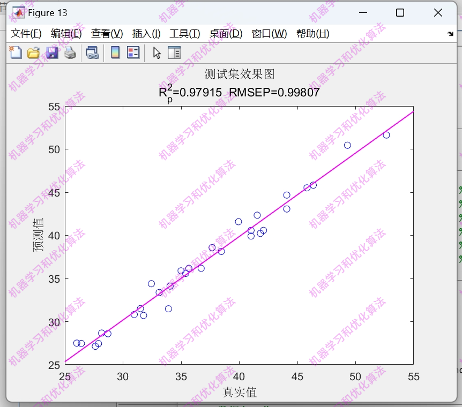Open the property editor with the rightmost toolbar icon

(173, 52)
